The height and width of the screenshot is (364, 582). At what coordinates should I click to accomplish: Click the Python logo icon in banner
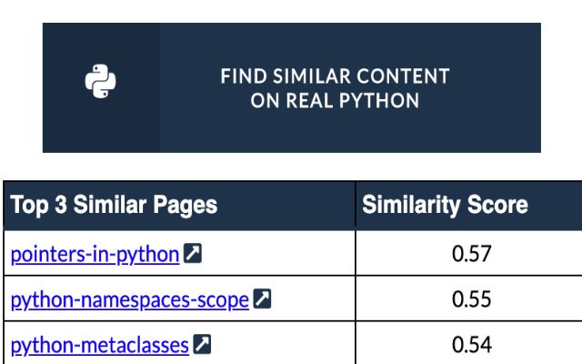pyautogui.click(x=100, y=81)
